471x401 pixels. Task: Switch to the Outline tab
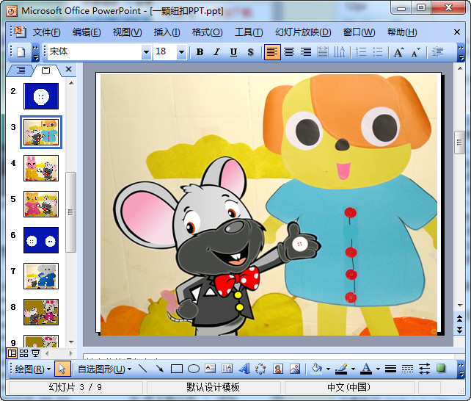click(x=21, y=71)
